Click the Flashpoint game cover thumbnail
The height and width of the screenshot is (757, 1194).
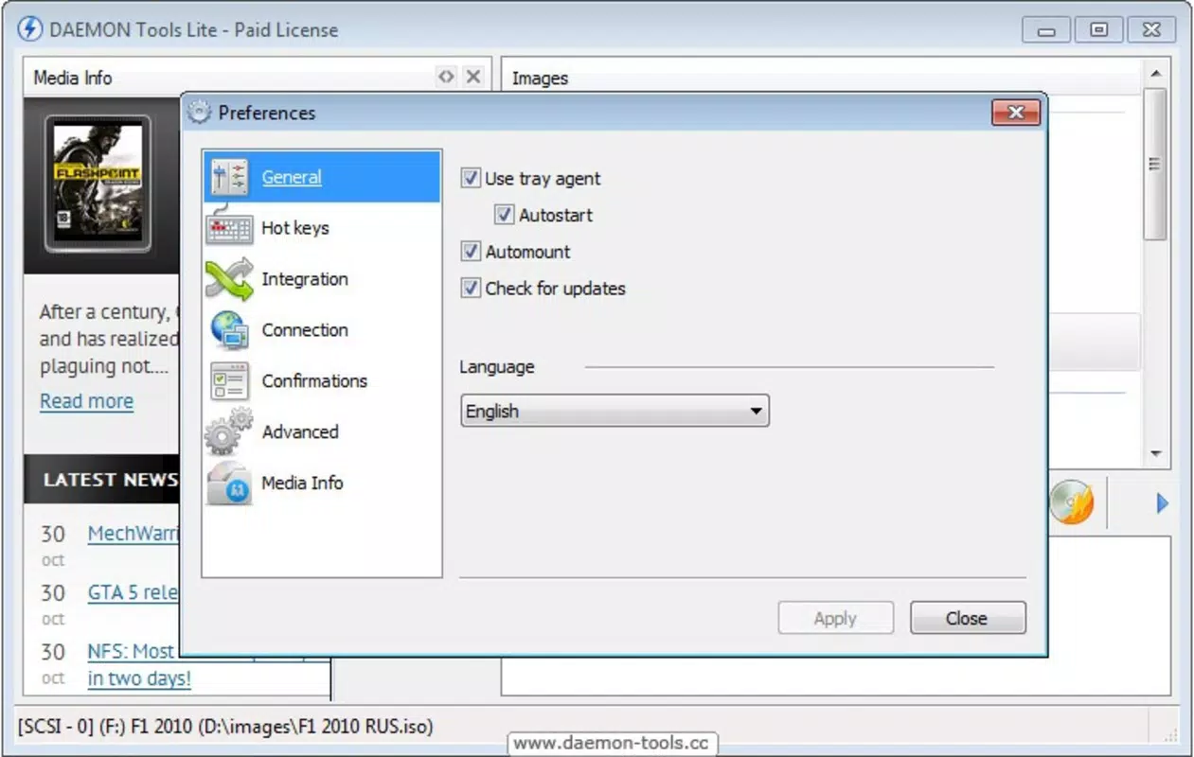point(98,185)
